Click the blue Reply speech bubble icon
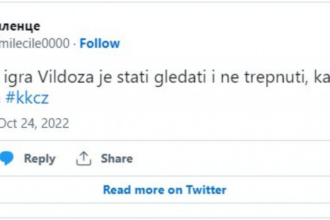The image size is (330, 220). (x=6, y=159)
